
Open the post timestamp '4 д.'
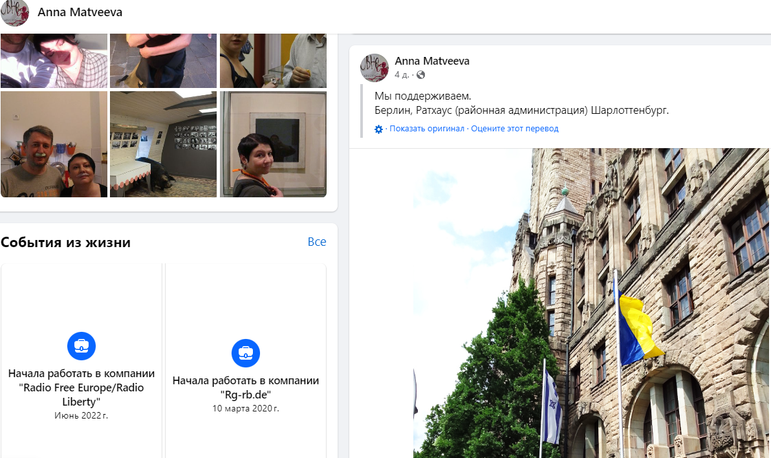click(402, 75)
